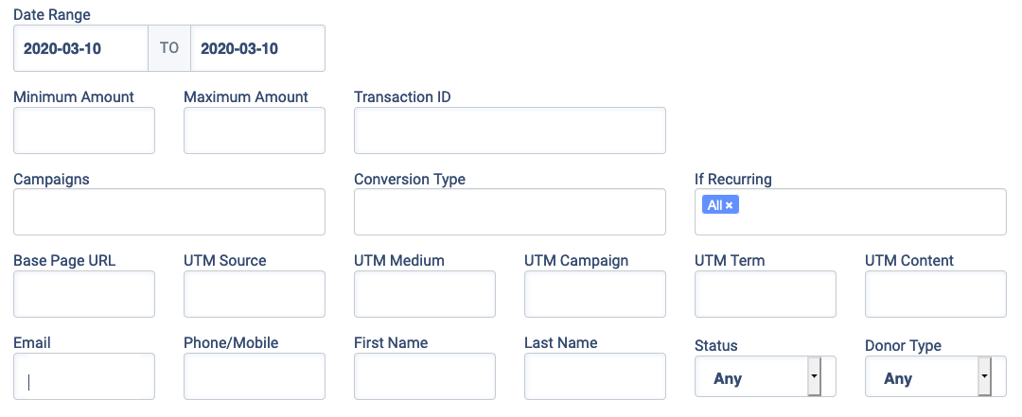Focus the UTM Term field
1022x417 pixels.
[766, 294]
